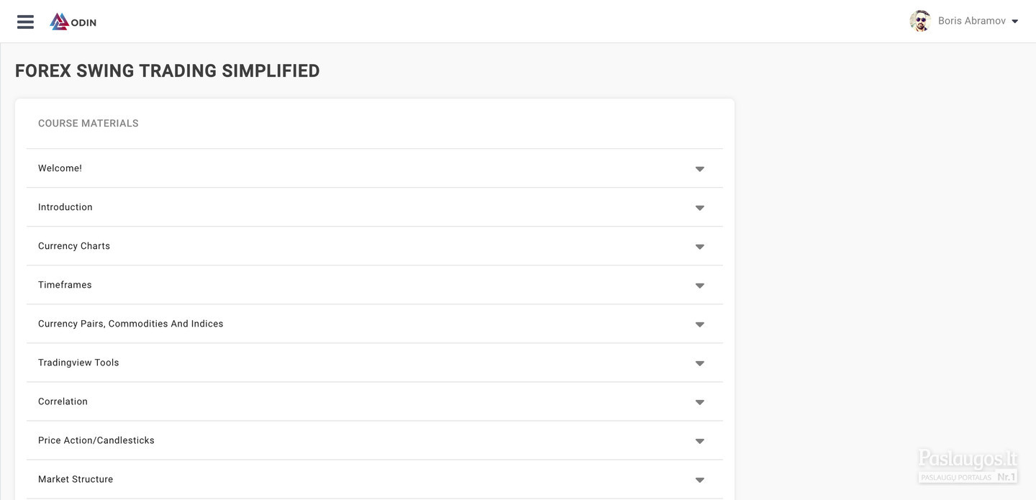Click Boris Abramov's profile avatar
Image resolution: width=1036 pixels, height=500 pixels.
[x=920, y=21]
